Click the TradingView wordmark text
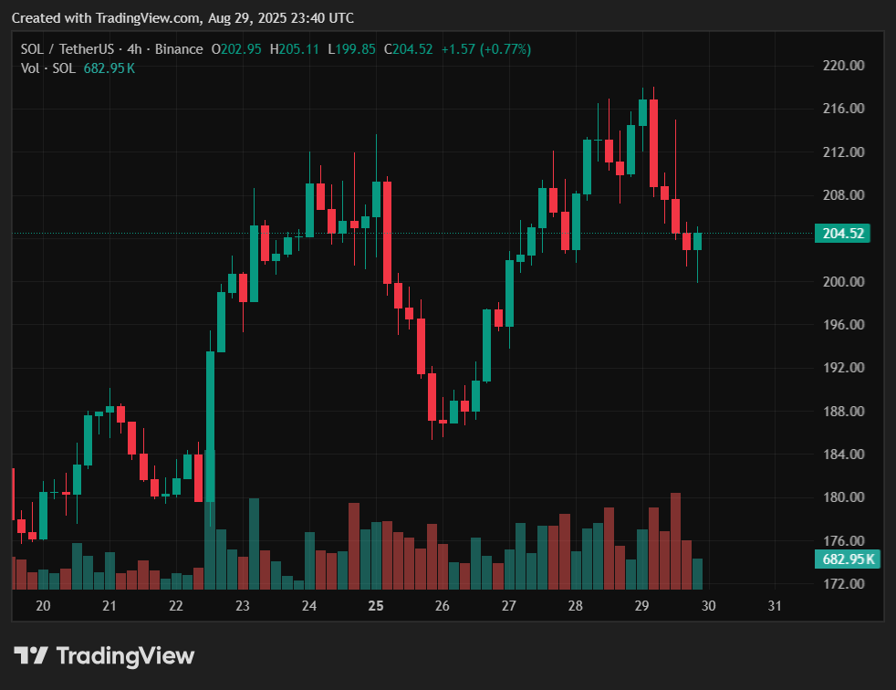This screenshot has height=690, width=896. point(125,655)
